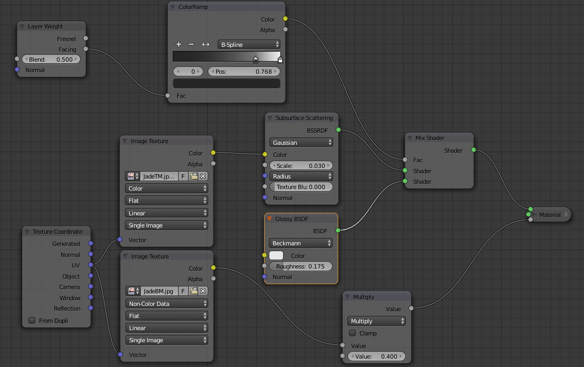The height and width of the screenshot is (367, 584).
Task: Collapse the Mix Shader node
Action: coord(410,138)
